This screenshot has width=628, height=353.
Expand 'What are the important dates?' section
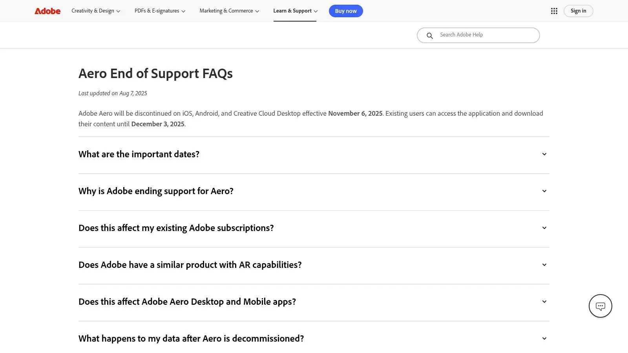tap(314, 155)
